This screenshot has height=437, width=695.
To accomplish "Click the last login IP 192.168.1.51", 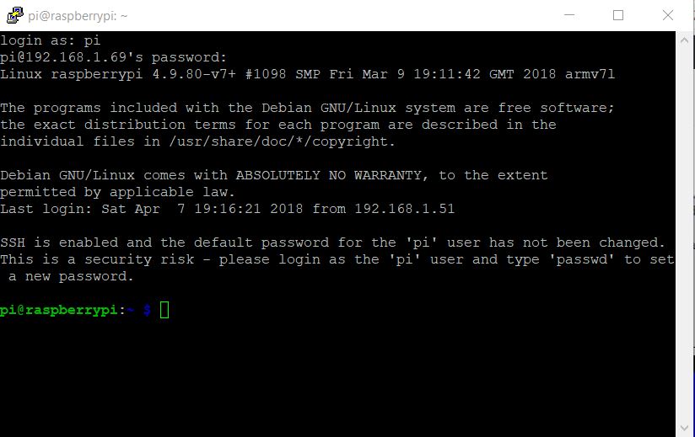I will 404,209.
